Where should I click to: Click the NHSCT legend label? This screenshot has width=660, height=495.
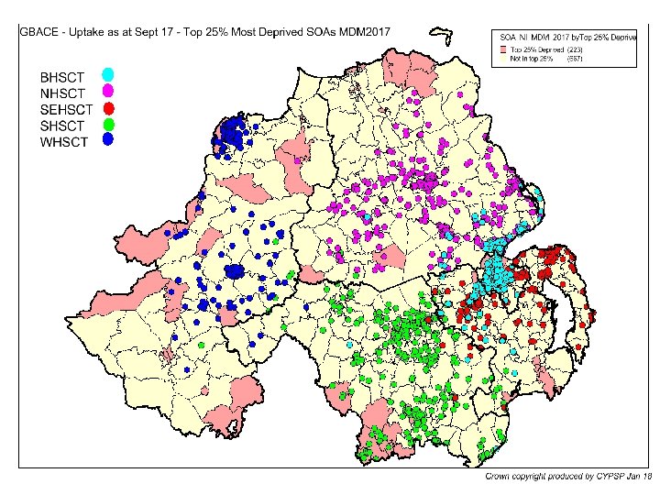coord(62,93)
